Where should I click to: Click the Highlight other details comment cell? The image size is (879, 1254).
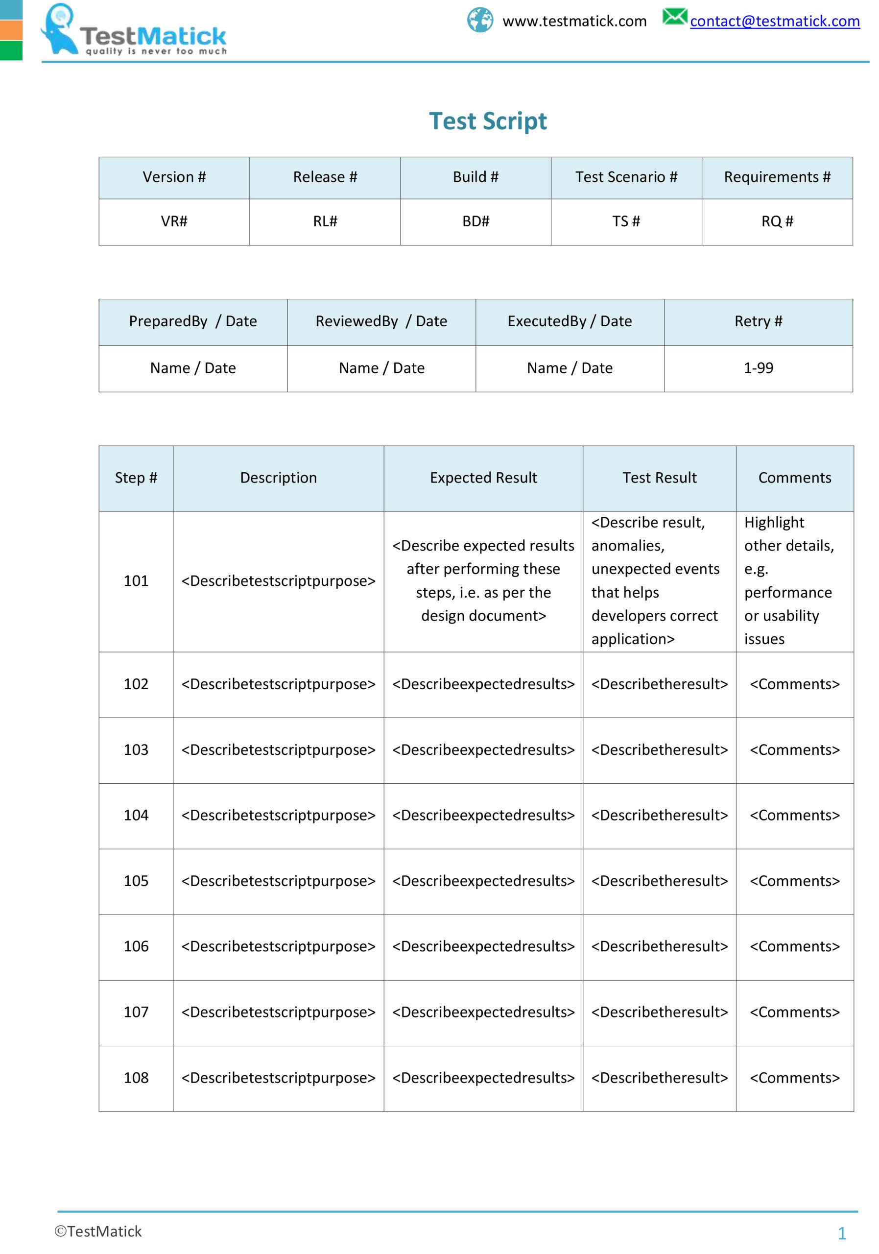(795, 581)
